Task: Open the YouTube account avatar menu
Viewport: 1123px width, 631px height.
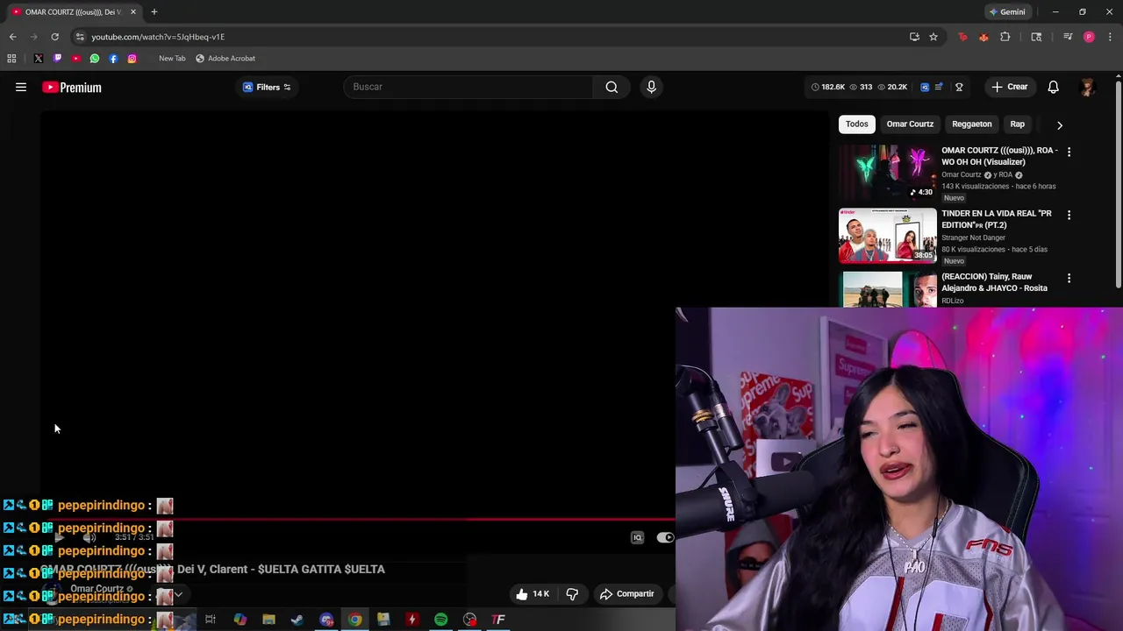Action: (1087, 87)
